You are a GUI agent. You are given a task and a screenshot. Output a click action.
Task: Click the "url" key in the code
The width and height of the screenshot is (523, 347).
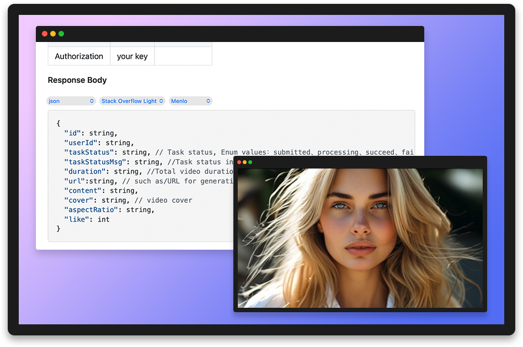pos(74,181)
